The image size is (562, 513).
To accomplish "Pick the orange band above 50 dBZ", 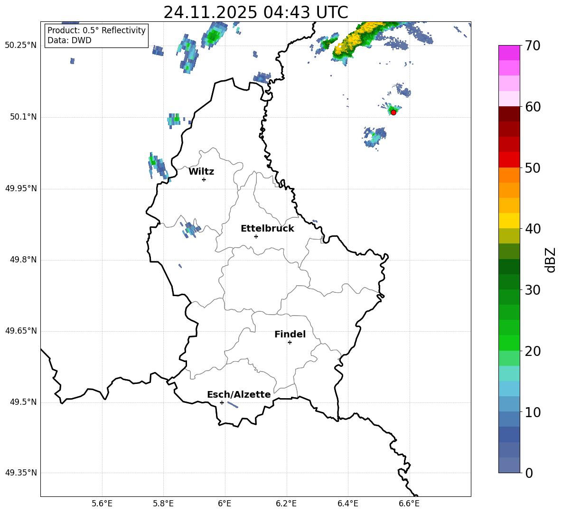I will click(x=509, y=175).
